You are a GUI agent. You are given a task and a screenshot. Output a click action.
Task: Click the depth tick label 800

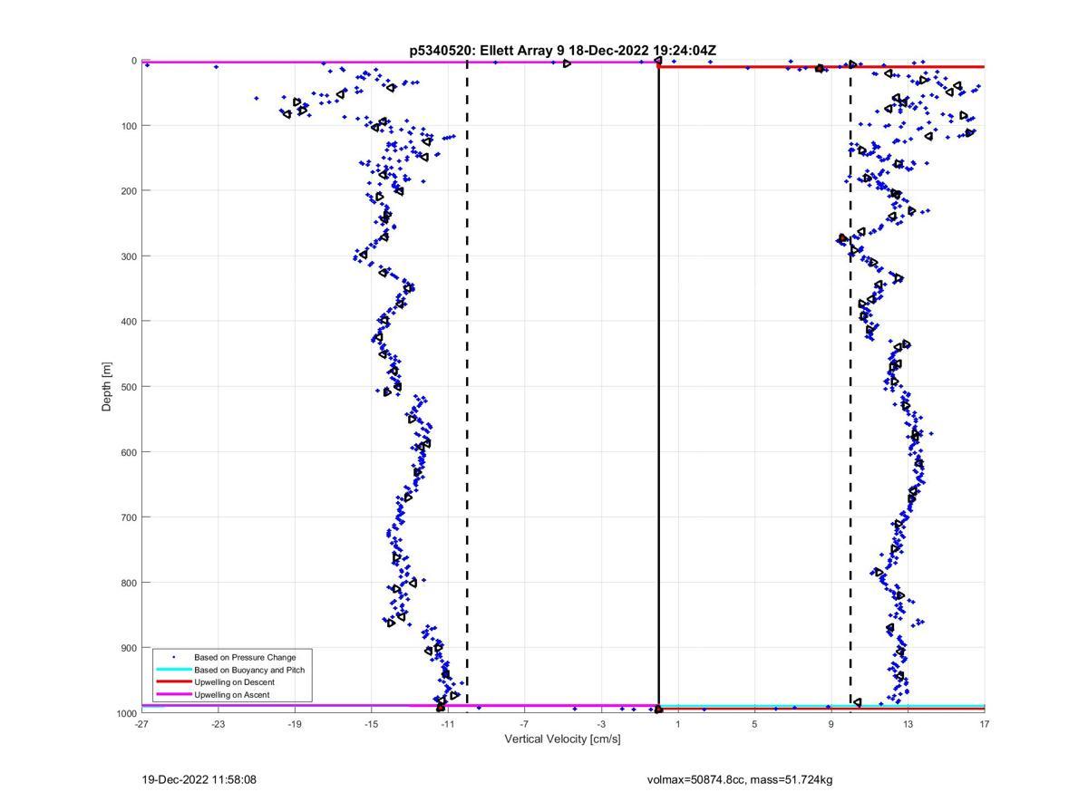pyautogui.click(x=129, y=583)
